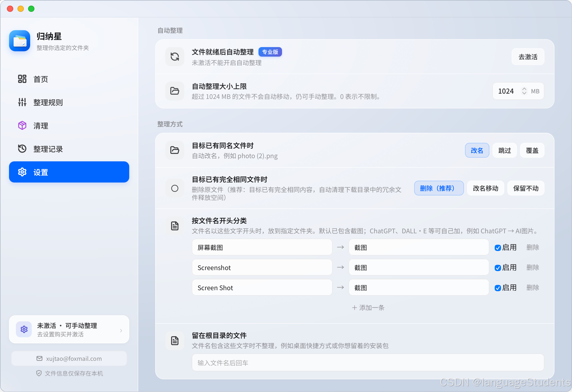Click 删除 for the 屏幕截图 rule
Screen dimensions: 572x392
coord(533,247)
